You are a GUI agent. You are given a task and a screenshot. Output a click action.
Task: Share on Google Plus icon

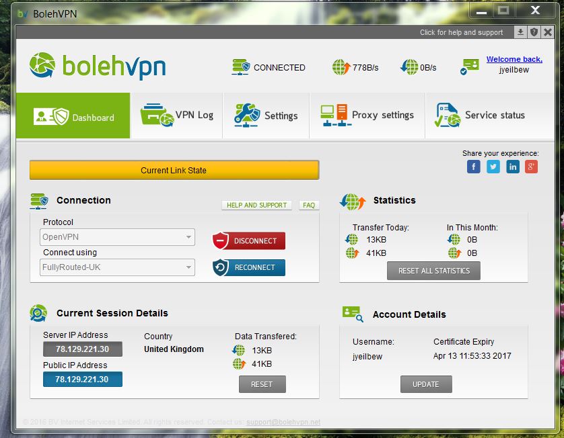click(531, 167)
